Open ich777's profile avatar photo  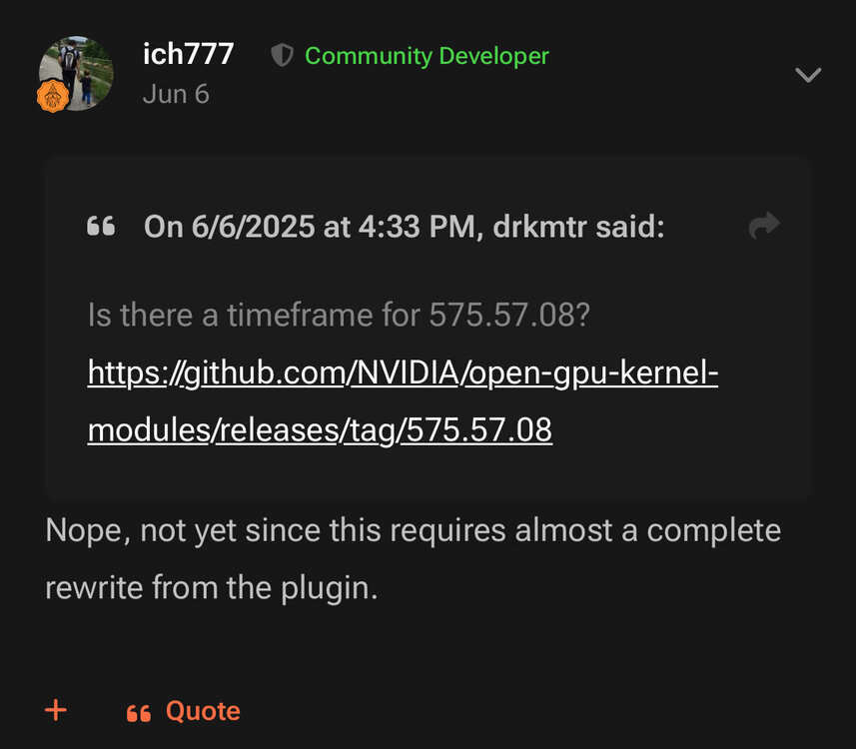coord(76,74)
